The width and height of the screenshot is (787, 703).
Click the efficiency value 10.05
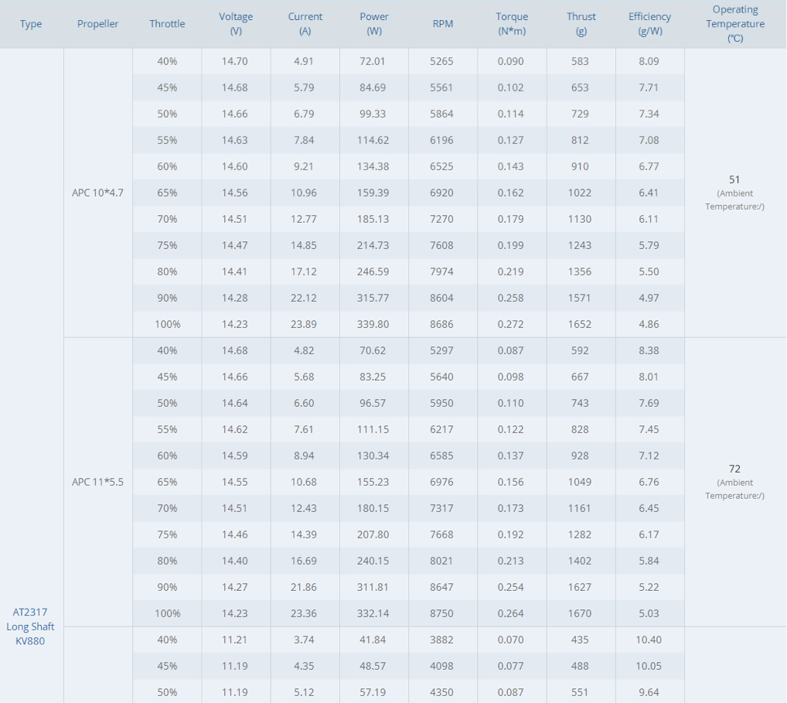point(649,666)
